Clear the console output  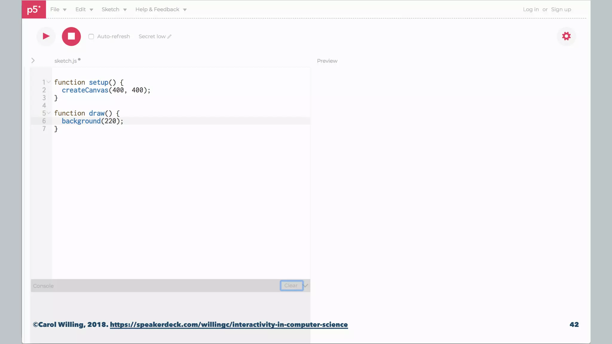point(291,285)
